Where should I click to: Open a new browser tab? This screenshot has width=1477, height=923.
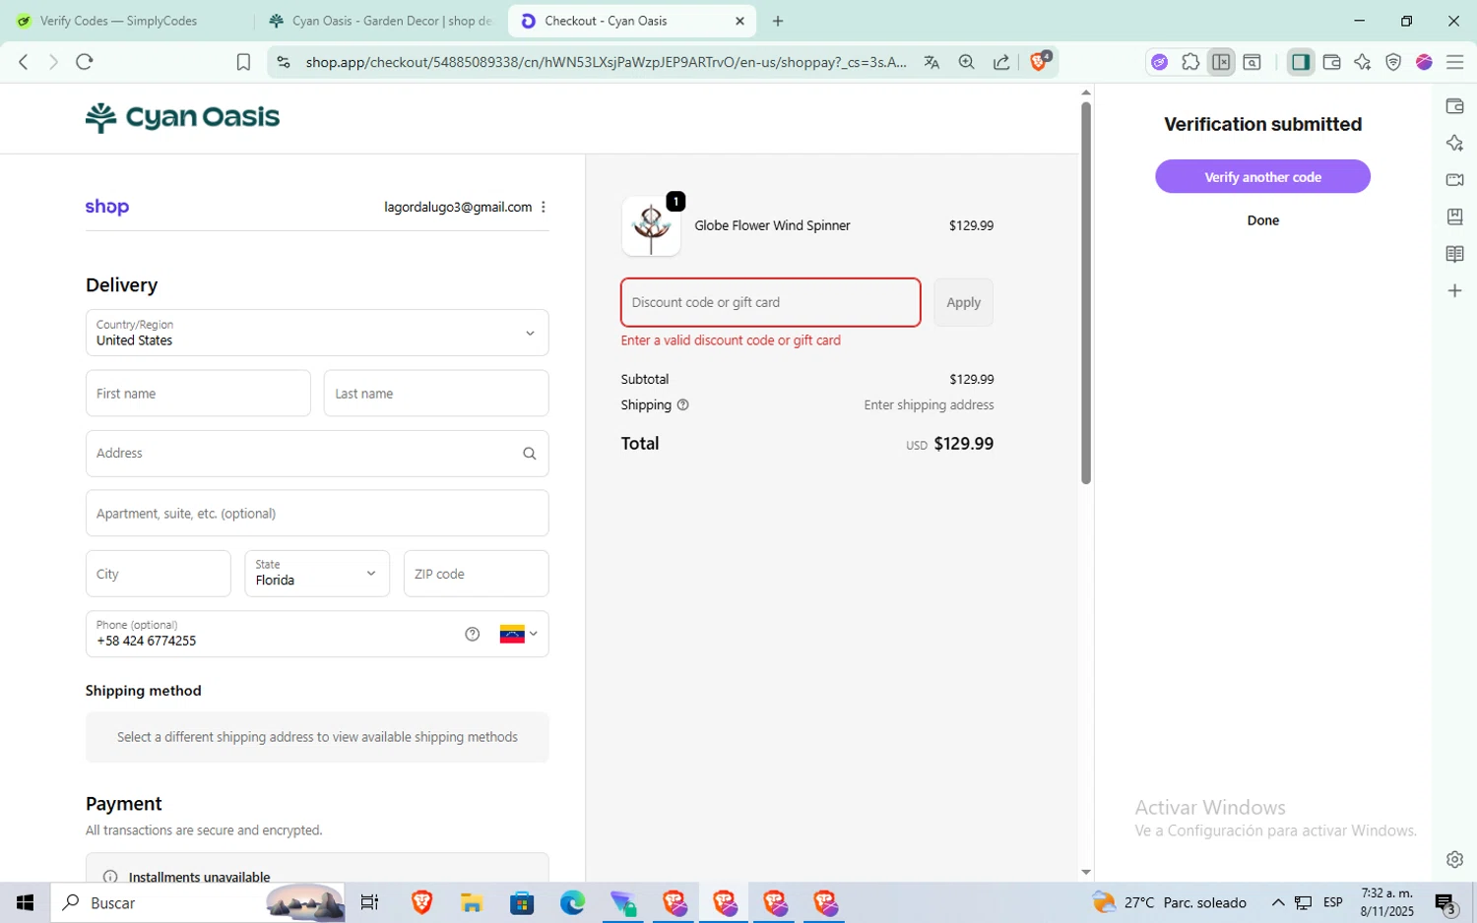(778, 21)
